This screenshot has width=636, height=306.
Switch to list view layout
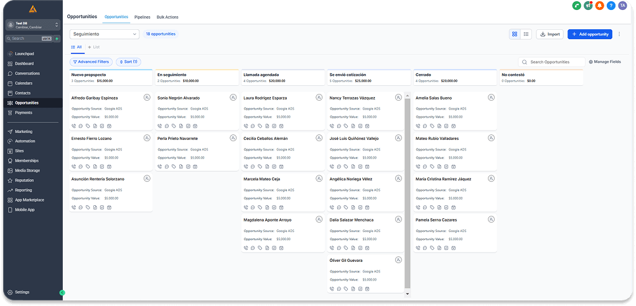pos(526,34)
